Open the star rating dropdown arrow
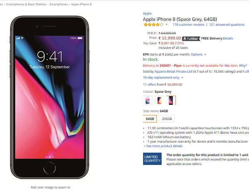The height and width of the screenshot is (194, 249). [x=166, y=25]
